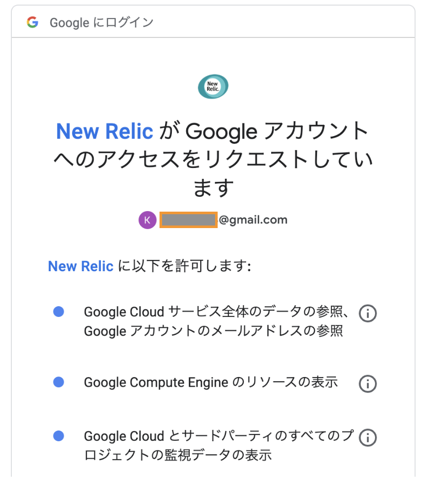The image size is (425, 488).
Task: Open New Relic link before に以下を許可します
Action: (x=80, y=266)
